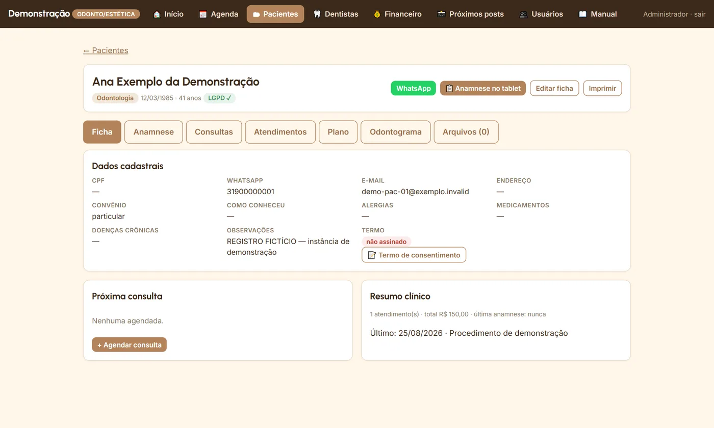Open the Financeiro section
The image size is (714, 428).
click(x=397, y=14)
